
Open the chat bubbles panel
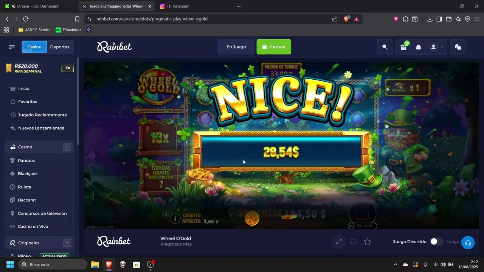click(458, 47)
